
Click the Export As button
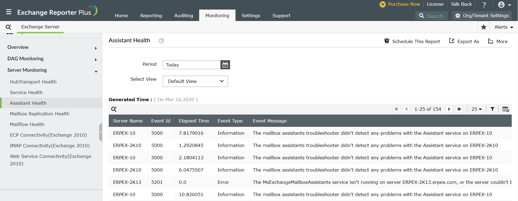464,41
